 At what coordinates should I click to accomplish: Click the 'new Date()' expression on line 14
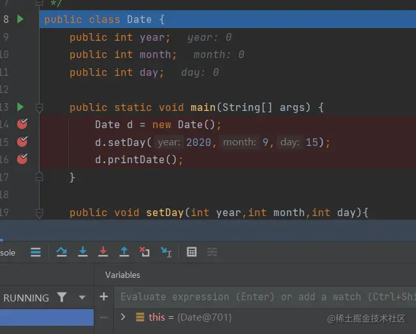pos(183,124)
